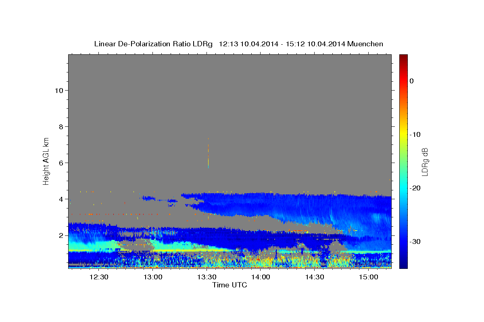Click the 12:30 time tick label
484x322 pixels.
coord(99,277)
